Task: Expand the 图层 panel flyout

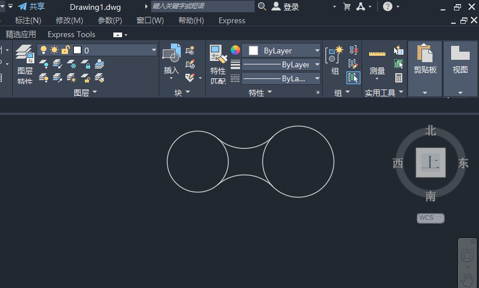Action: [85, 92]
